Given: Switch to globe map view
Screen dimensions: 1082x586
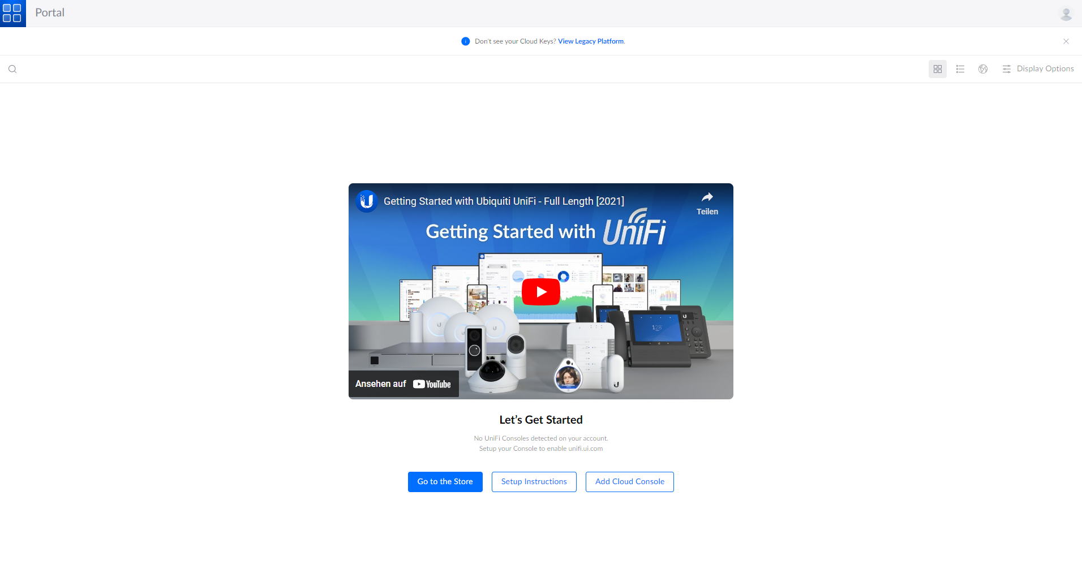Looking at the screenshot, I should click(x=983, y=69).
